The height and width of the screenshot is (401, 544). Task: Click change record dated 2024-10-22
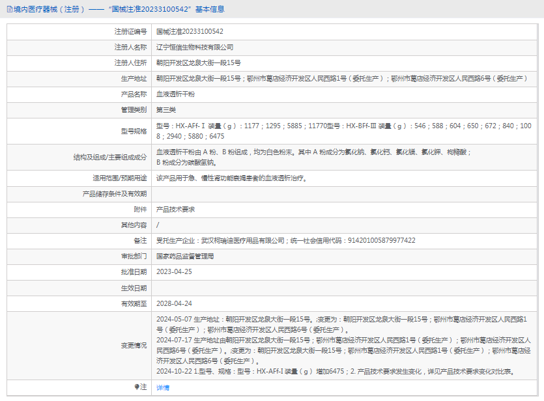pyautogui.click(x=336, y=372)
